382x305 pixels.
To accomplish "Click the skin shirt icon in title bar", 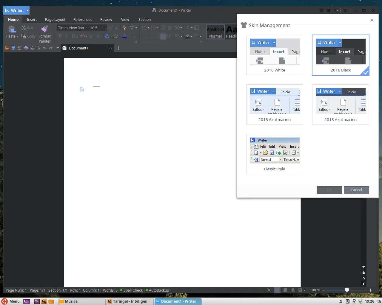I will (x=328, y=10).
